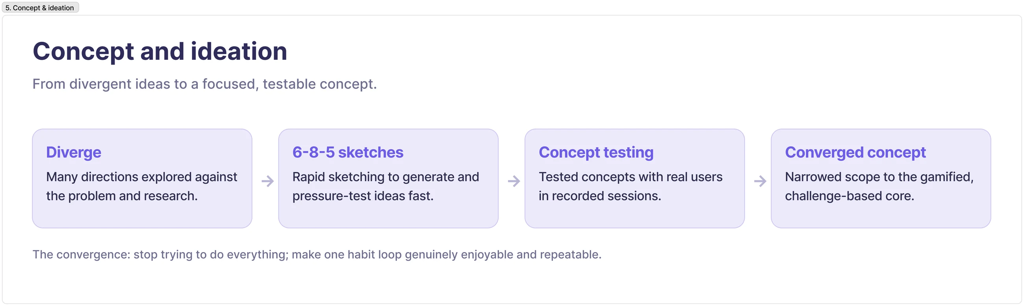
Task: Select the '5. Concept & ideation' frame label
Action: pos(40,7)
